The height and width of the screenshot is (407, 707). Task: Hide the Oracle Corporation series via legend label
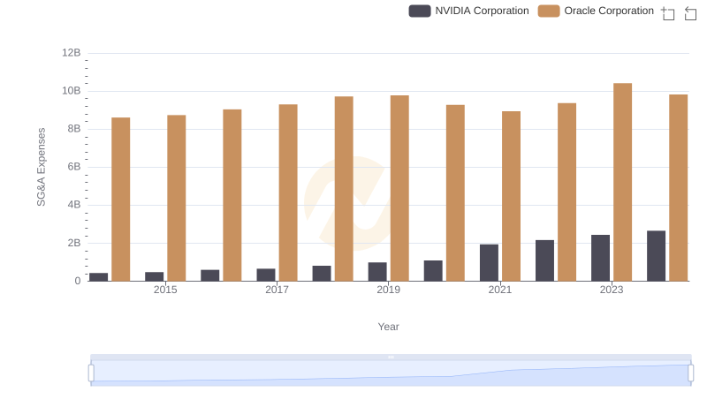click(609, 11)
